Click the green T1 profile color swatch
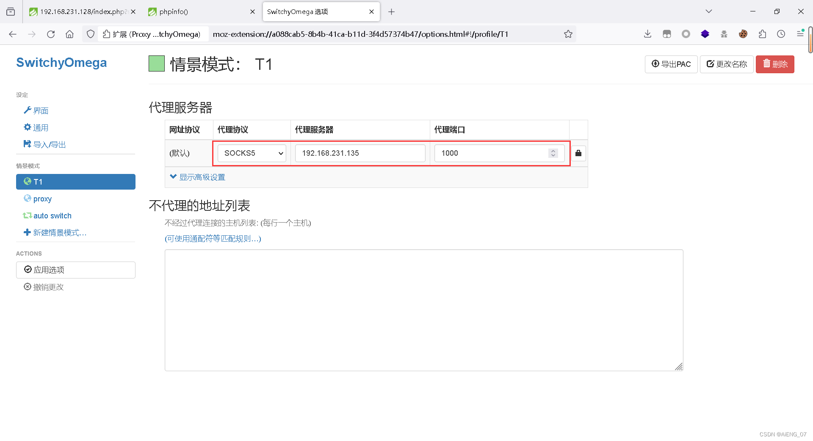 (x=157, y=64)
